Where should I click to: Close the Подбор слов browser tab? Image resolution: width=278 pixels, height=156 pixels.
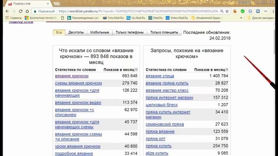pos(48,4)
